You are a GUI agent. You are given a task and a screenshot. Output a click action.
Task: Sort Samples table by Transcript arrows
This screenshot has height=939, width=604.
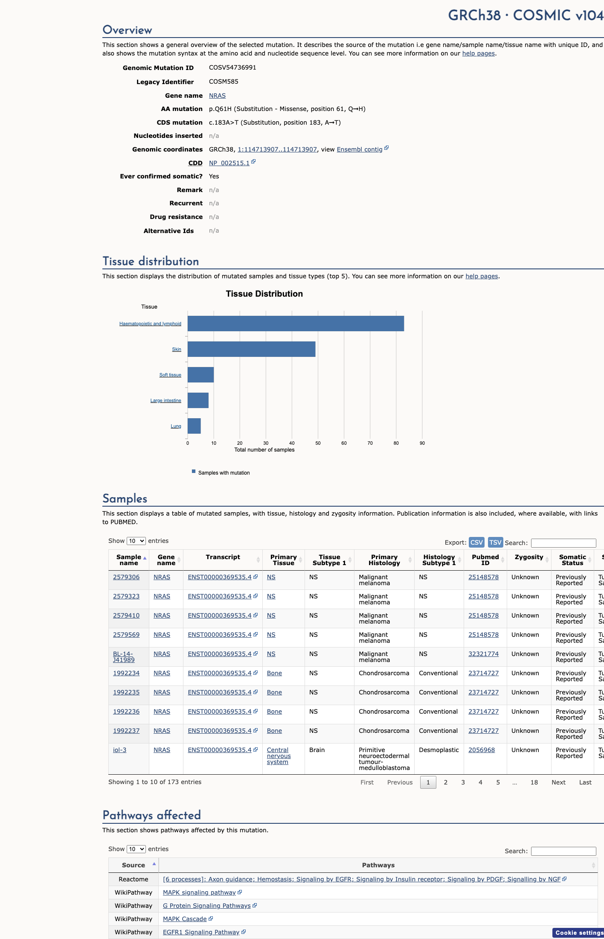tap(258, 560)
